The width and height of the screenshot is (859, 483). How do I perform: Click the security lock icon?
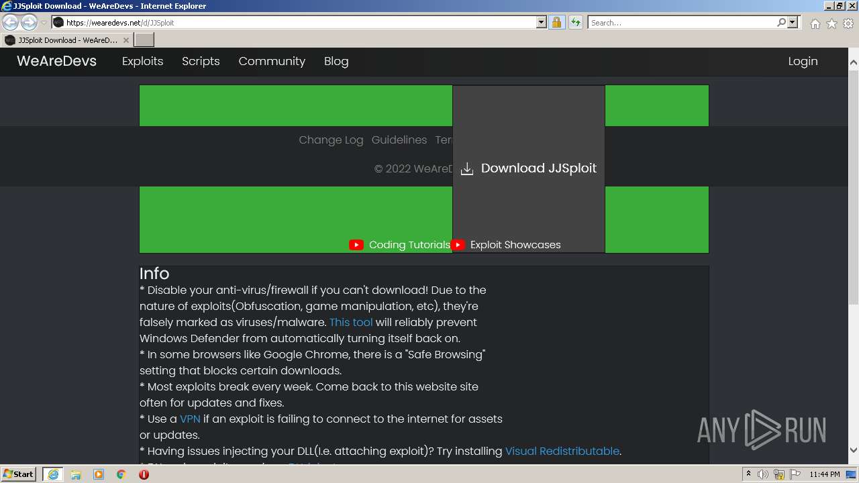coord(556,22)
